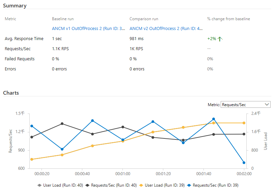The width and height of the screenshot is (276, 191).
Task: Toggle Requests/Sec (Run ID: 40) legend entry
Action: click(x=111, y=185)
